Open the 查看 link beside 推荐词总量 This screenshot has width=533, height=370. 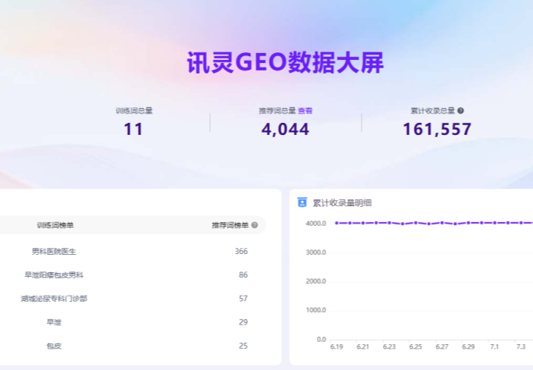[x=305, y=111]
